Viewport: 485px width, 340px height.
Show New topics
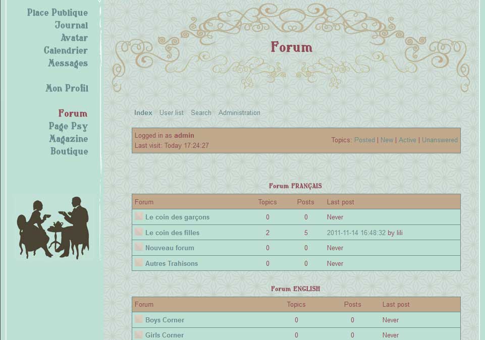pos(387,140)
